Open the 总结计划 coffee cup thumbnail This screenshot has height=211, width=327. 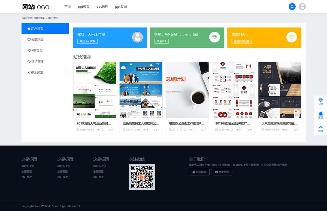187,90
